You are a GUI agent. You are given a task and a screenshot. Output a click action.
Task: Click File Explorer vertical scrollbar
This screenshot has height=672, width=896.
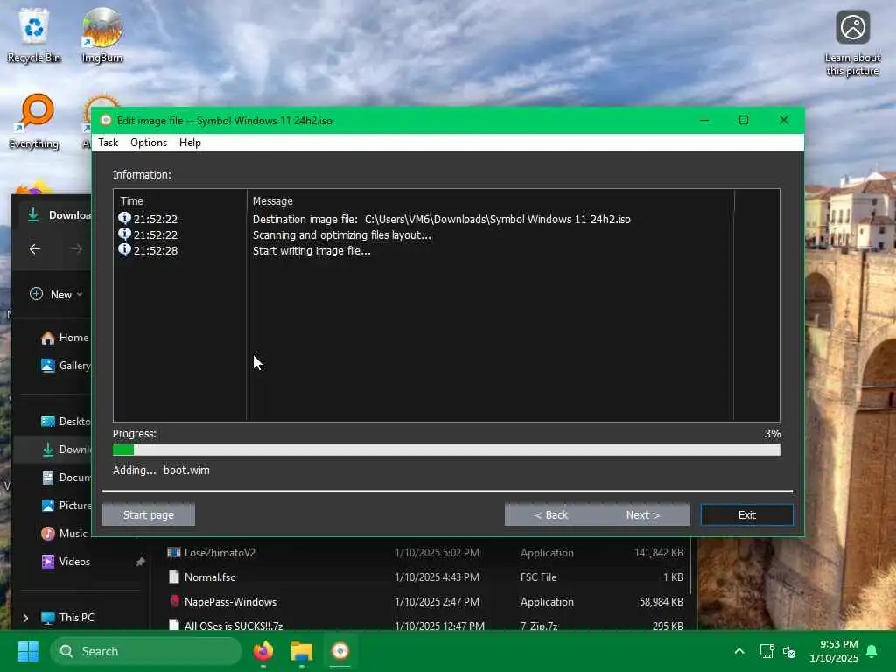[x=691, y=566]
